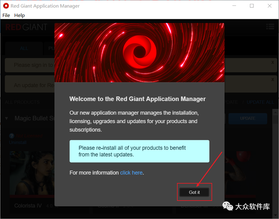Open the Help menu
The height and width of the screenshot is (219, 279).
[x=19, y=16]
